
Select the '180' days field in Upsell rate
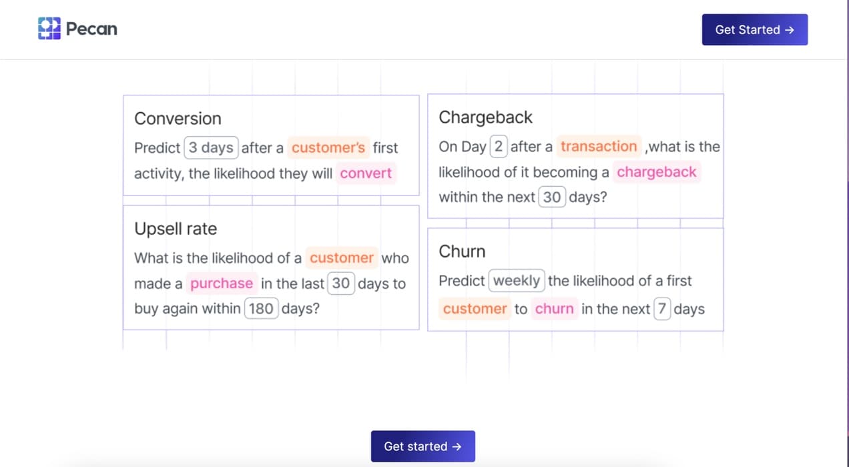[x=261, y=308]
